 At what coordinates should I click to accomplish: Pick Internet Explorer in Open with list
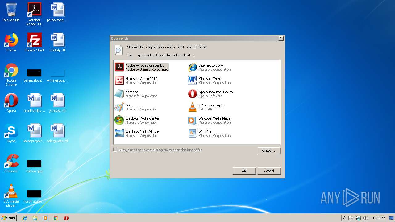click(209, 67)
